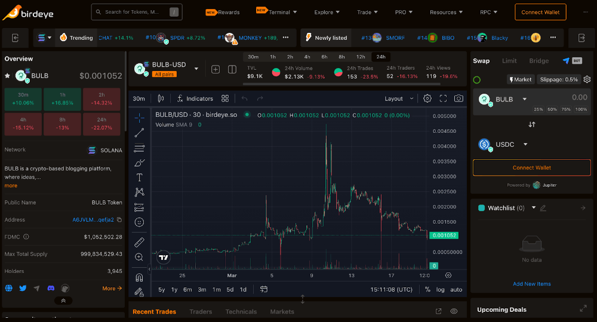Copy the BULB token address
The height and width of the screenshot is (322, 597).
point(119,220)
